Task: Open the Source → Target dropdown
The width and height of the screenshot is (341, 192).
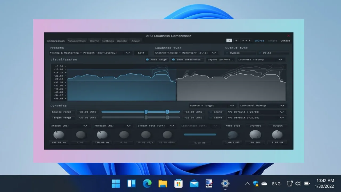Action: coord(213,106)
